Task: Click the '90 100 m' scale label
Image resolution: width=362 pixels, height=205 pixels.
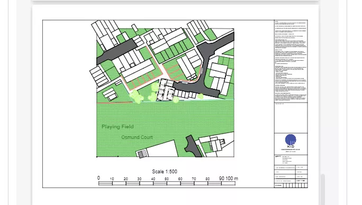Action: pyautogui.click(x=228, y=179)
